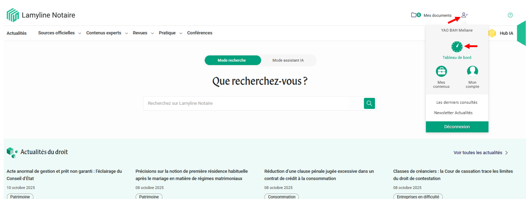The width and height of the screenshot is (526, 199).
Task: Open Mon compte profile icon
Action: coord(473,71)
